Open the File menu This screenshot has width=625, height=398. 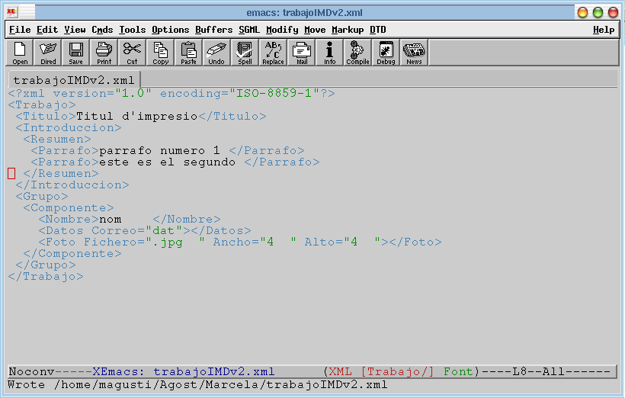(x=20, y=30)
